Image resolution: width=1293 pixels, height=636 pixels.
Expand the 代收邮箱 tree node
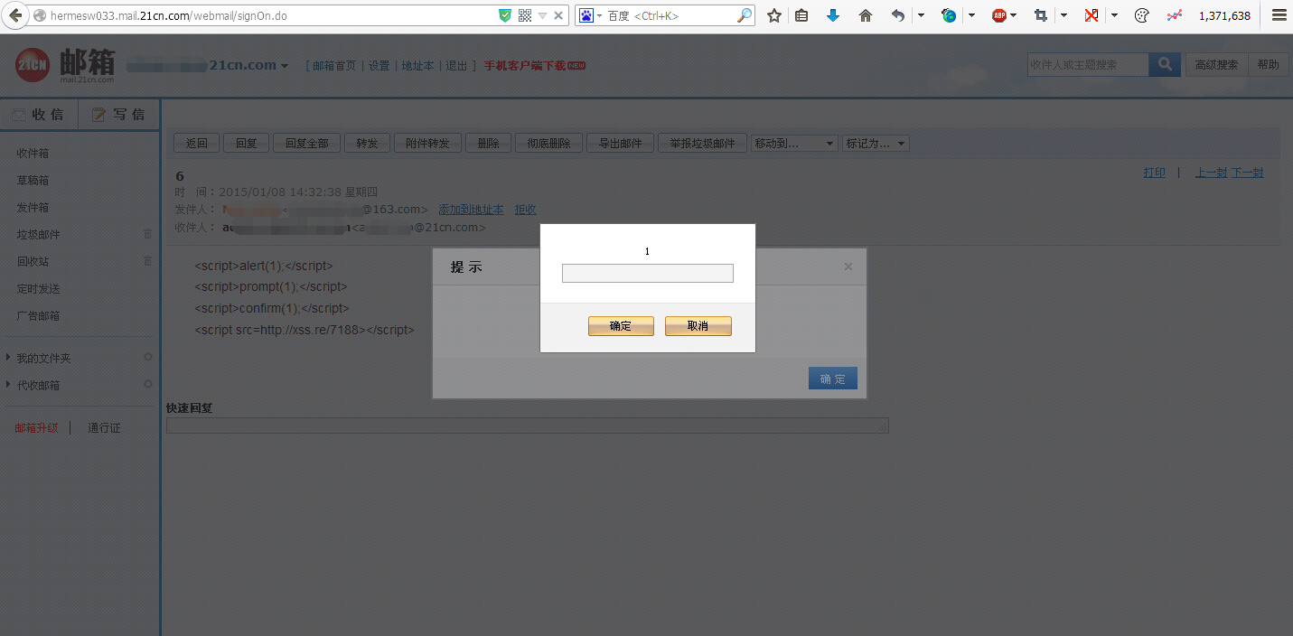pyautogui.click(x=8, y=385)
